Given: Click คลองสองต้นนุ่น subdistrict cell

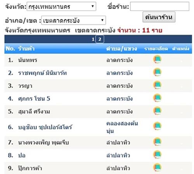Looking at the screenshot, I should click(122, 127).
